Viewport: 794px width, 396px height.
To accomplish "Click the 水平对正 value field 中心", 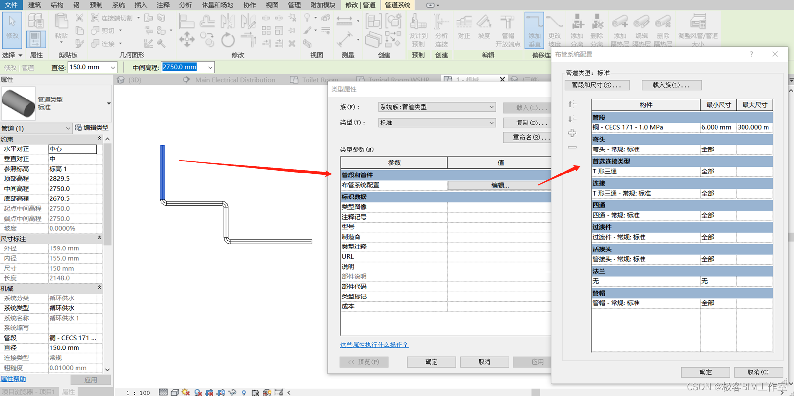I will (x=73, y=149).
